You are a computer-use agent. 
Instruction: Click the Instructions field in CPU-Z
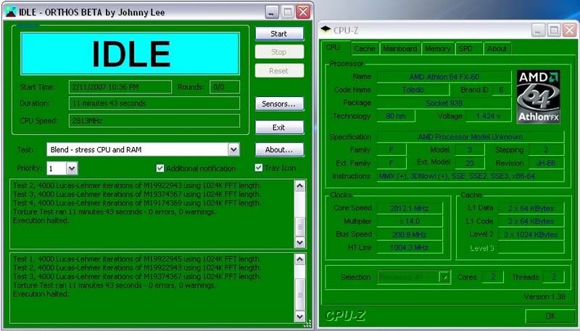[x=471, y=177]
